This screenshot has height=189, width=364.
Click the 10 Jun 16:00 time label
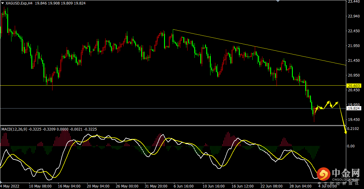click(x=214, y=186)
